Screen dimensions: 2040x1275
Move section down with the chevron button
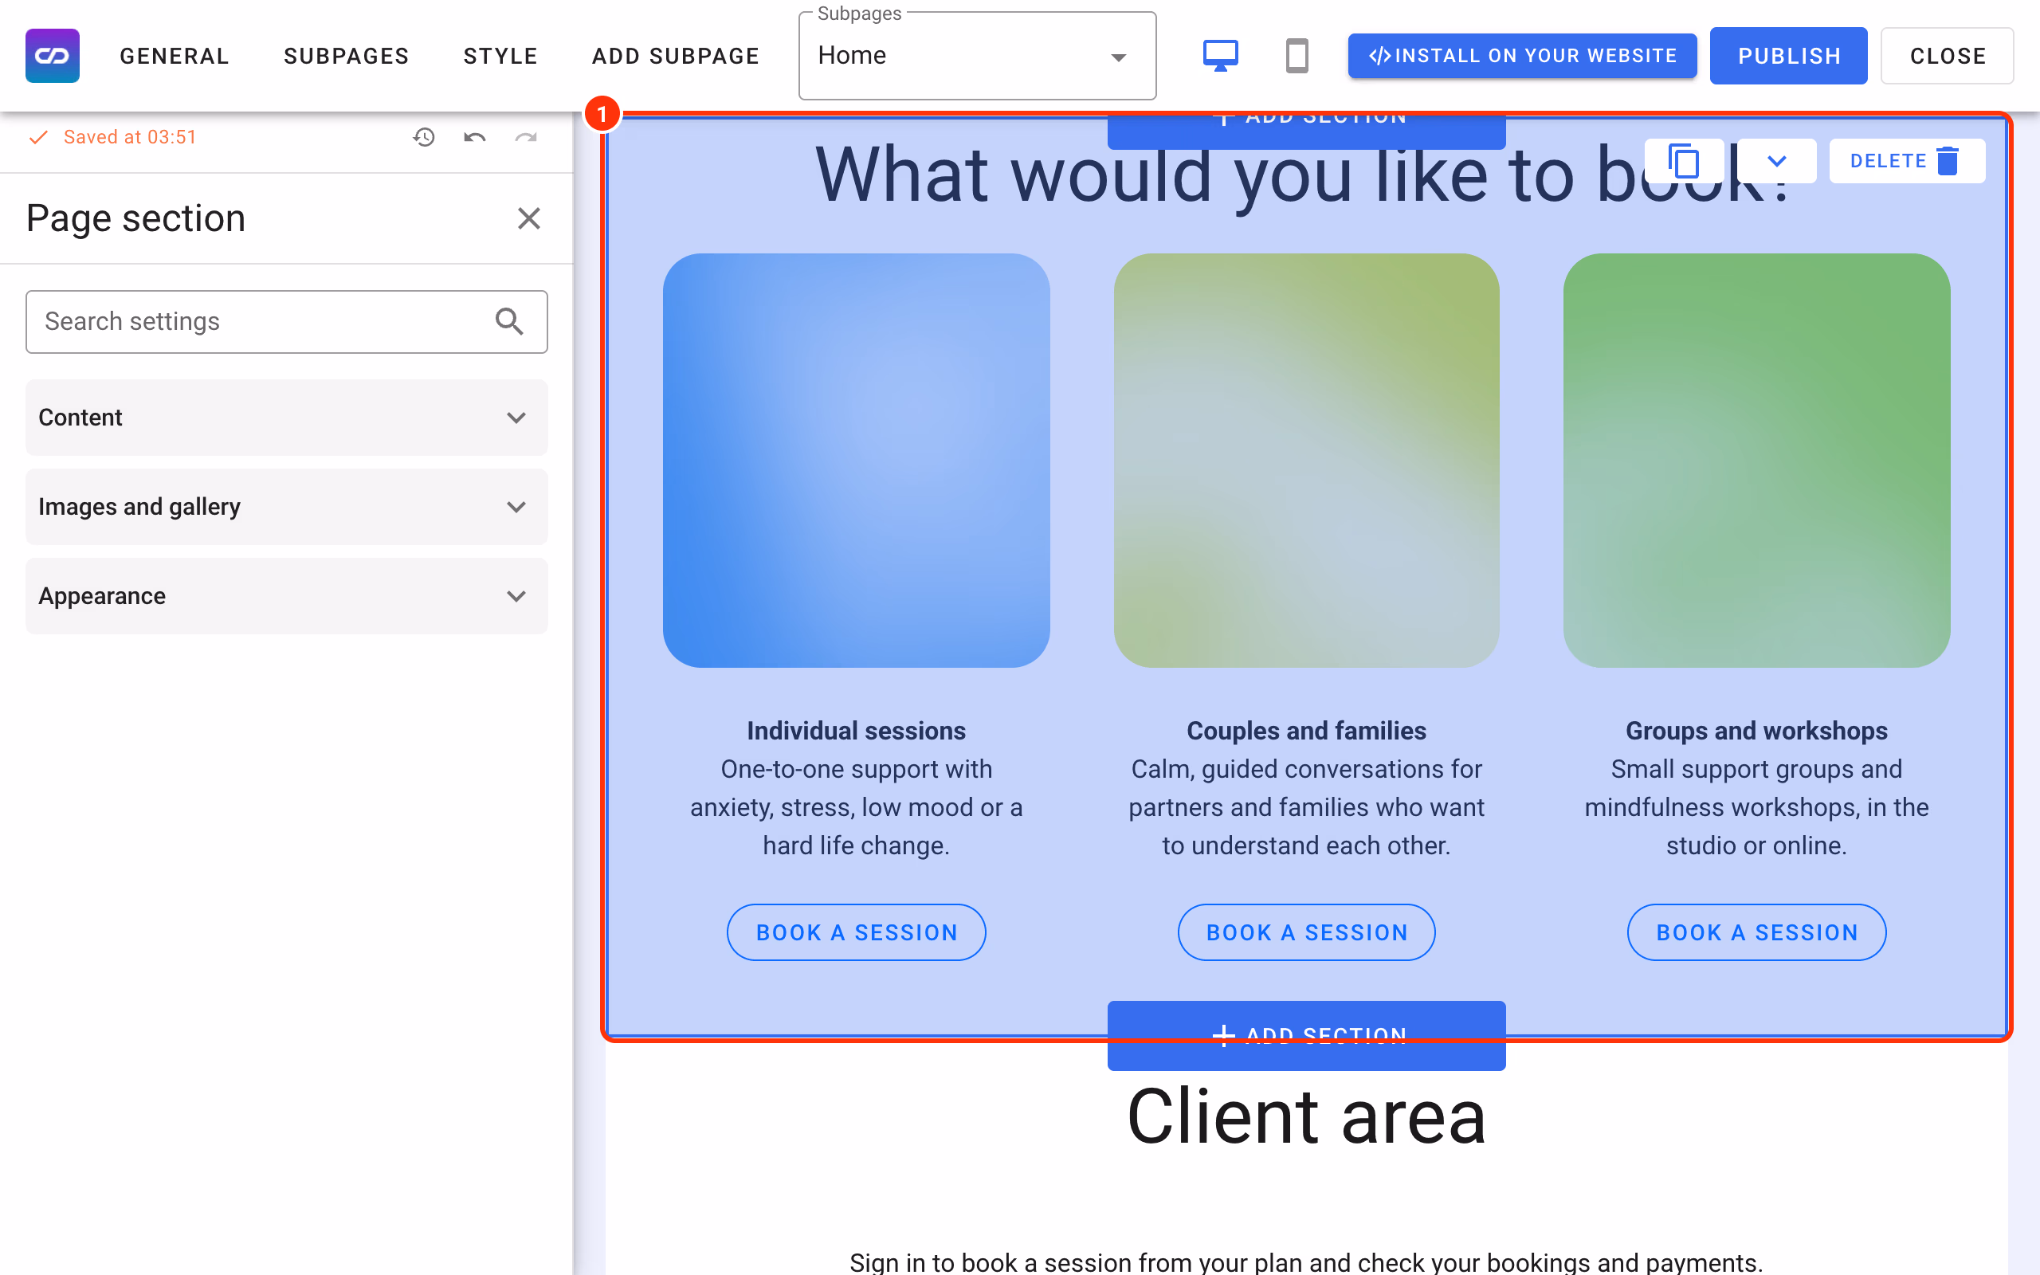click(x=1776, y=160)
